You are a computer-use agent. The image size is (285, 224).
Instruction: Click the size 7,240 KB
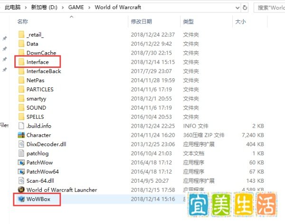coord(253,135)
